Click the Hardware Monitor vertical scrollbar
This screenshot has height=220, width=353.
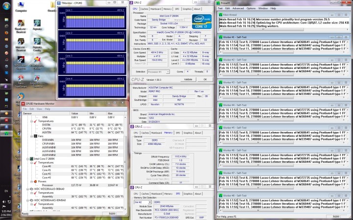point(125,163)
